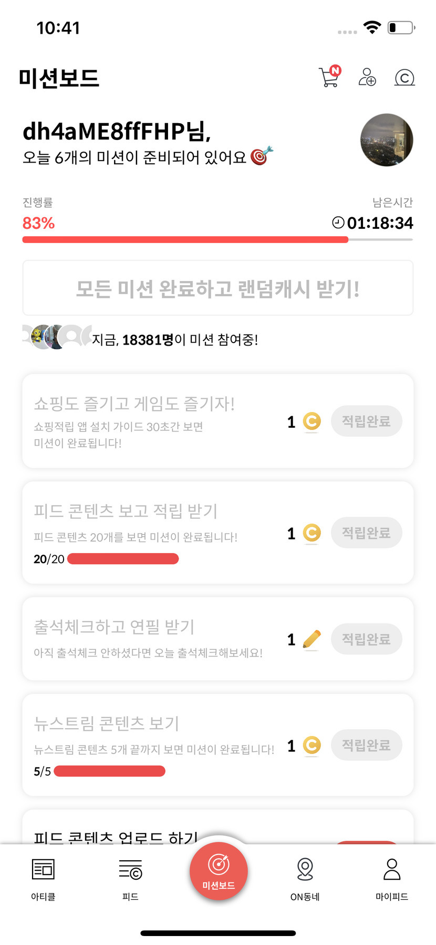Tap the remaining time clock icon
436x945 pixels.
click(x=338, y=223)
